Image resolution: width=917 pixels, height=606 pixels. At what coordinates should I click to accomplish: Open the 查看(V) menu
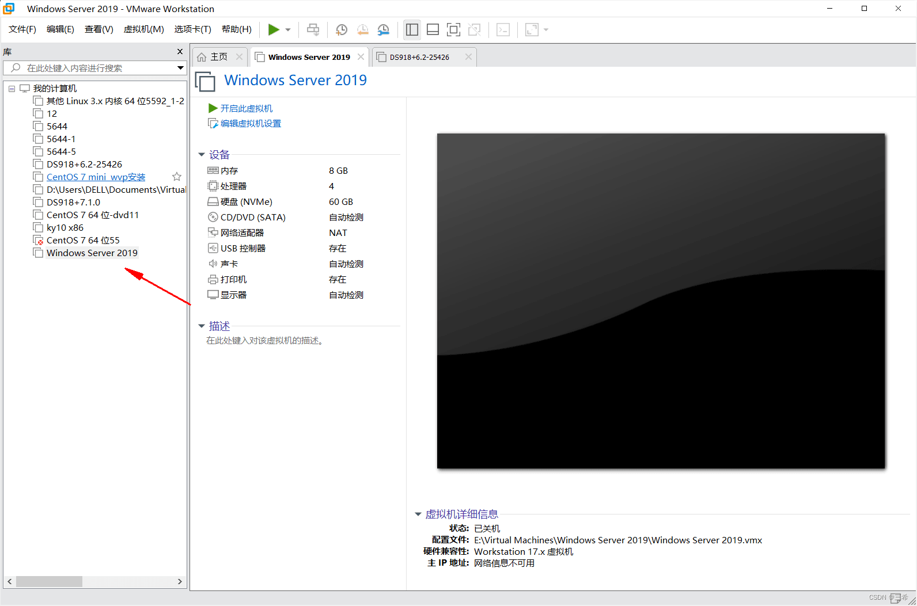click(x=98, y=29)
